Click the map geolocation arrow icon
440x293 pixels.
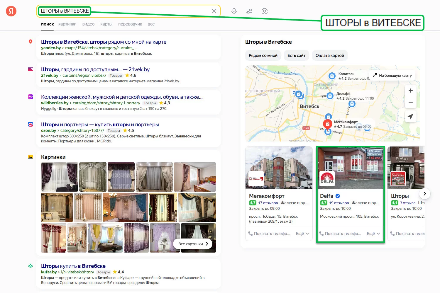pyautogui.click(x=410, y=116)
